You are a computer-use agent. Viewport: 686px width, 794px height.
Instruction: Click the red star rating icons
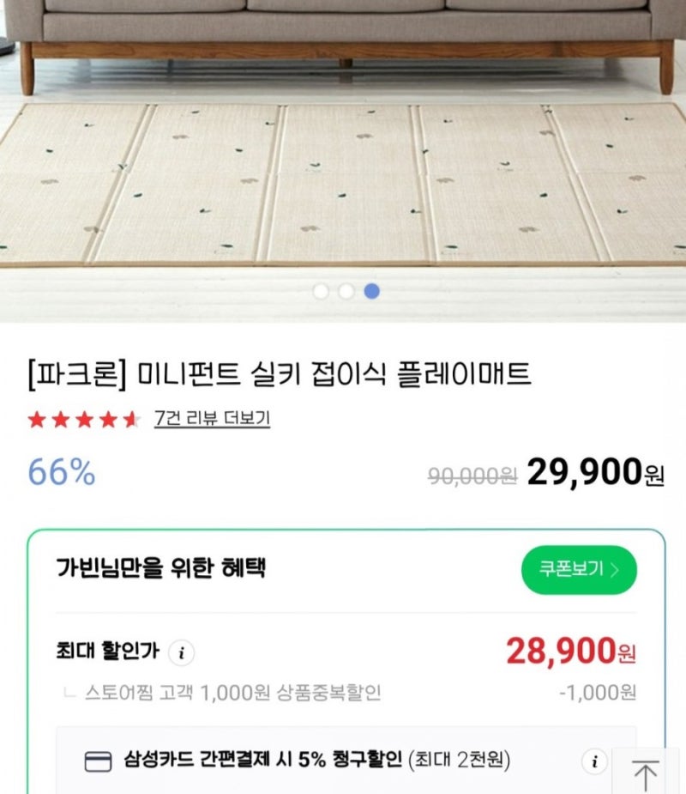point(83,420)
